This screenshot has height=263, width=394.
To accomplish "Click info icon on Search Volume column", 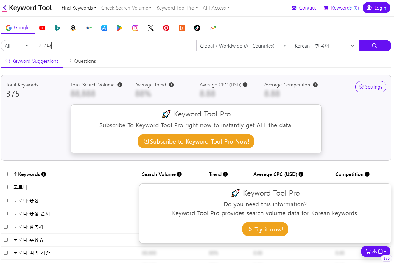I will [179, 174].
